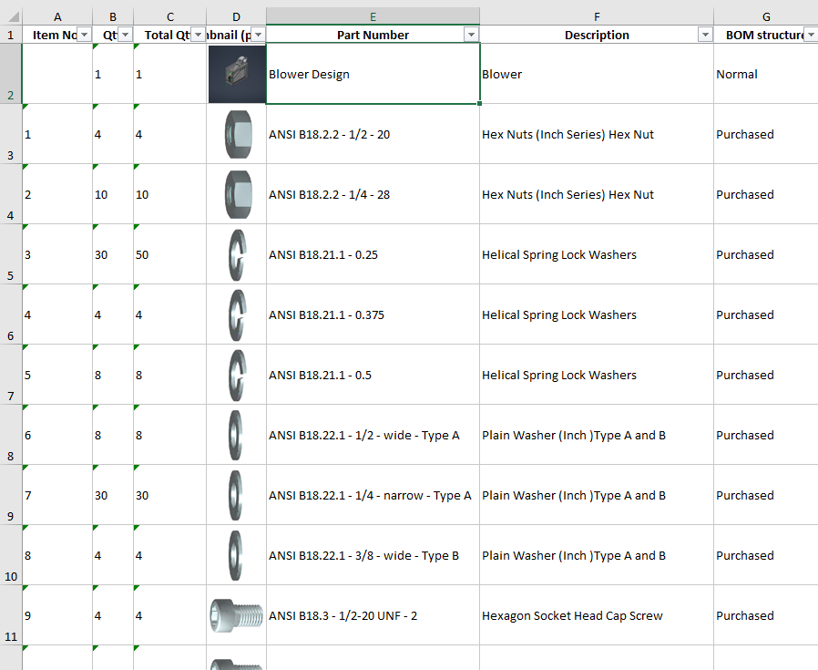Select column C header
The image size is (818, 670).
pos(170,17)
